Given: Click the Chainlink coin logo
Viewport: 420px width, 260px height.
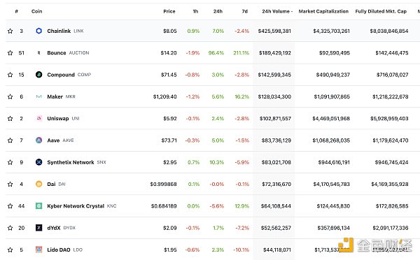Looking at the screenshot, I should click(38, 31).
